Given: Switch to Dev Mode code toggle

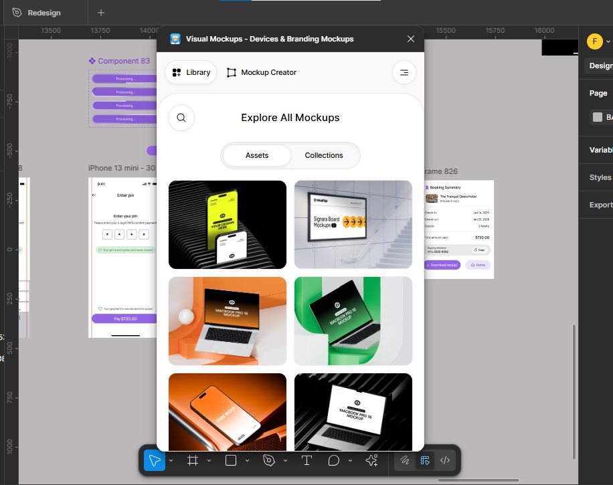Looking at the screenshot, I should point(445,460).
